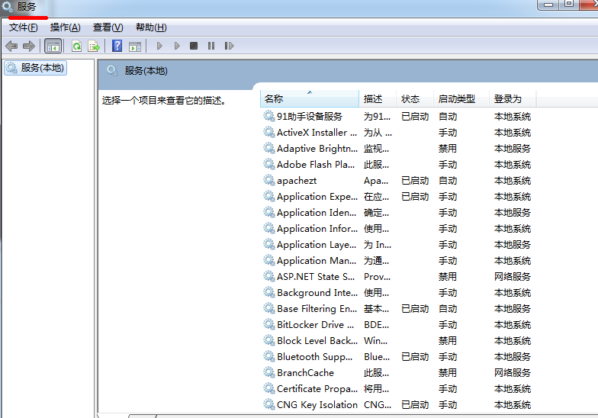This screenshot has height=418, width=598.
Task: Toggle the show/hide action pane icon
Action: [x=135, y=46]
